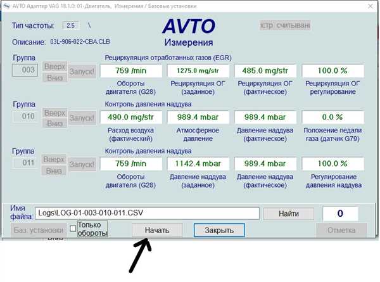The image size is (380, 282).
Task: Close the AVTO adapter window
Action: coord(370,6)
